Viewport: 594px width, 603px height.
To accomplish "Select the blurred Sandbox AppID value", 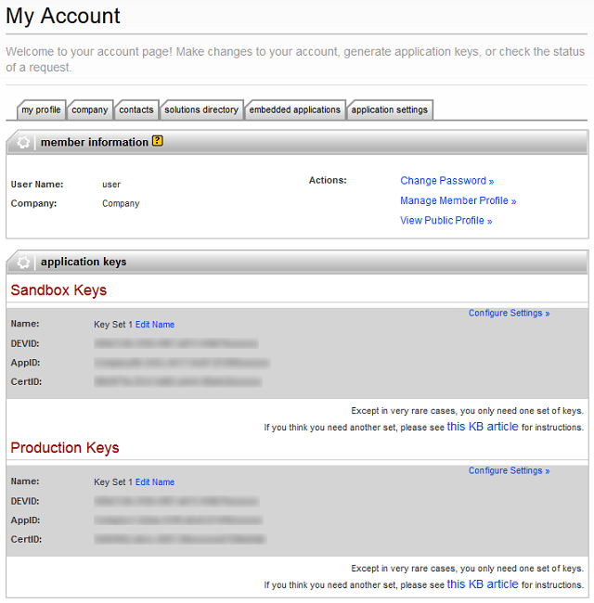I will pos(182,363).
